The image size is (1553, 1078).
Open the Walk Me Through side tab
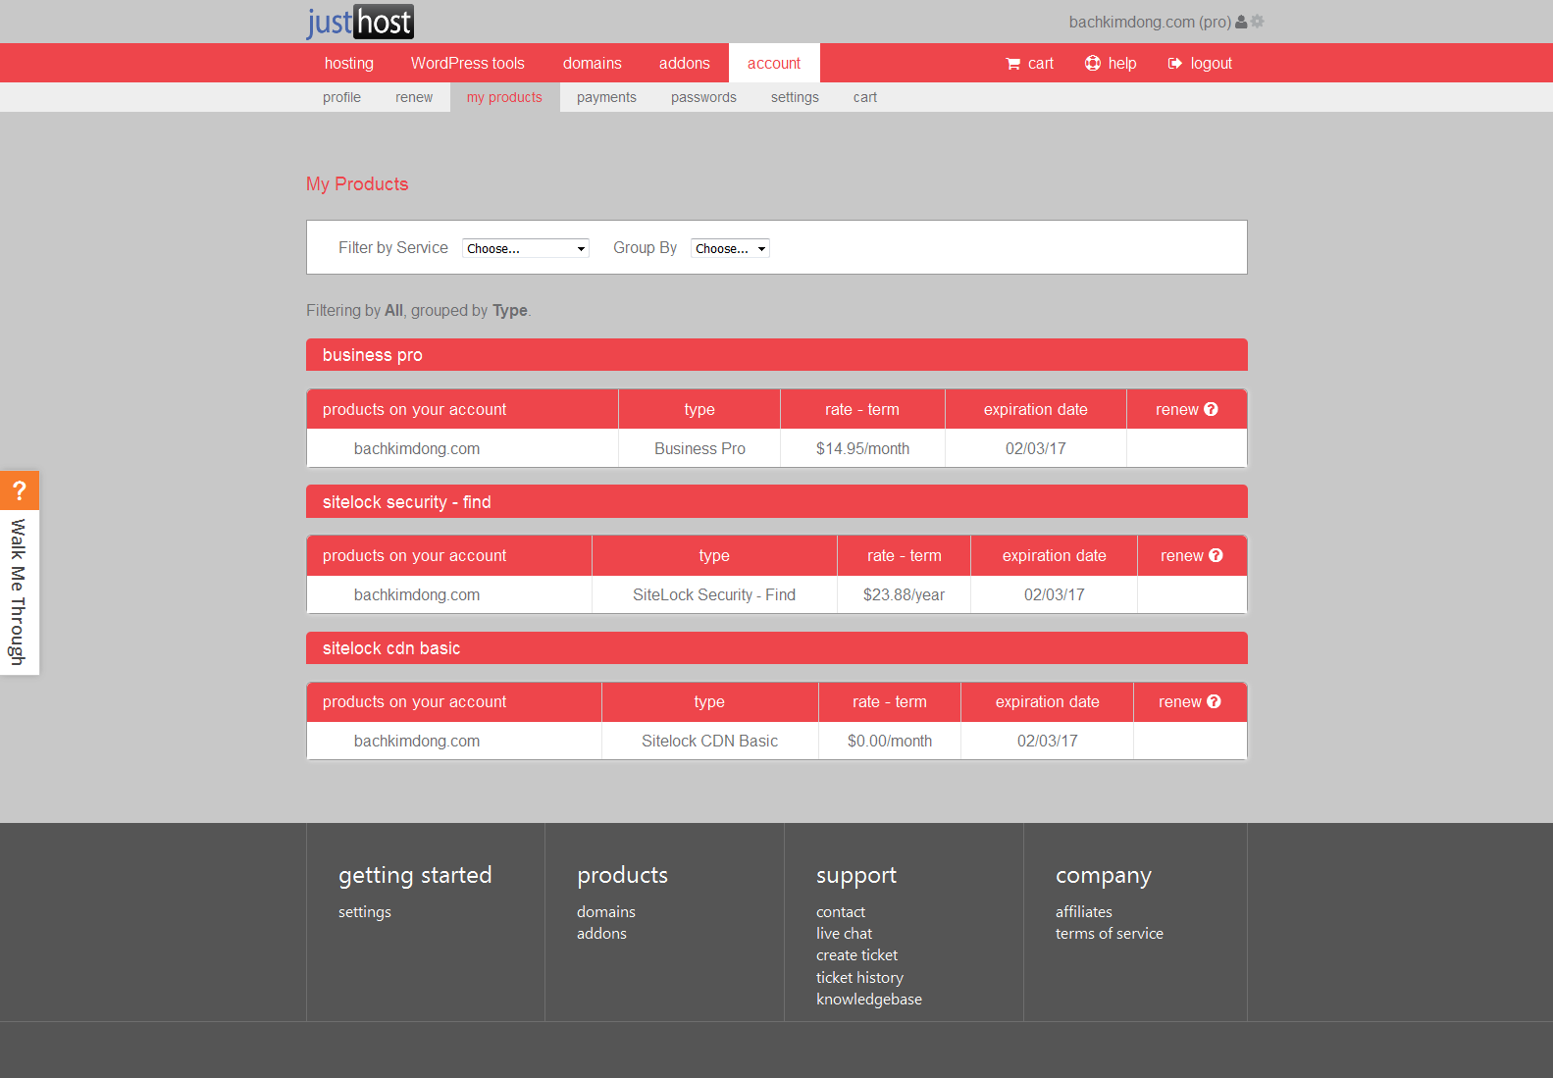click(18, 591)
